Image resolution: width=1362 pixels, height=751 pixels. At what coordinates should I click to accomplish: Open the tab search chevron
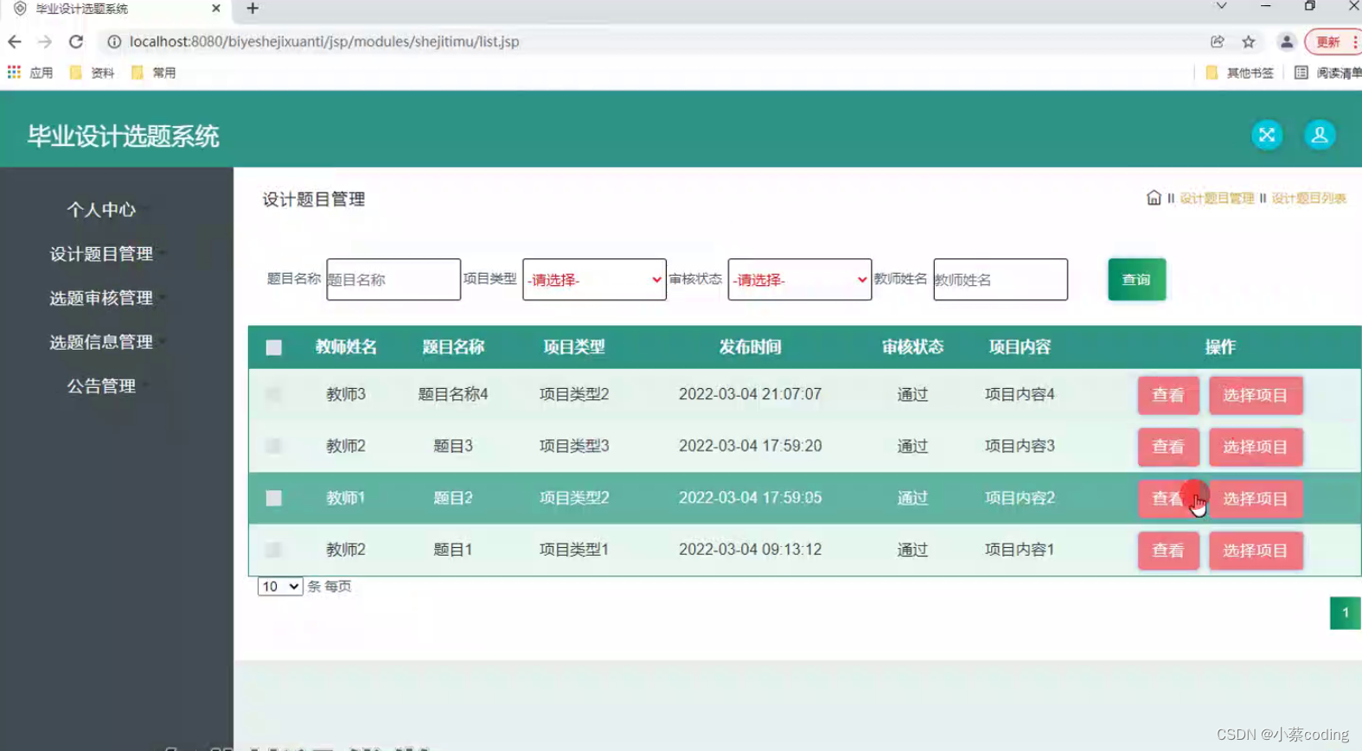pos(1221,7)
